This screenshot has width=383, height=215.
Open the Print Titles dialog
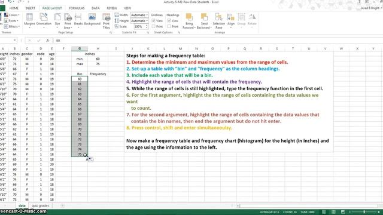[x=107, y=21]
